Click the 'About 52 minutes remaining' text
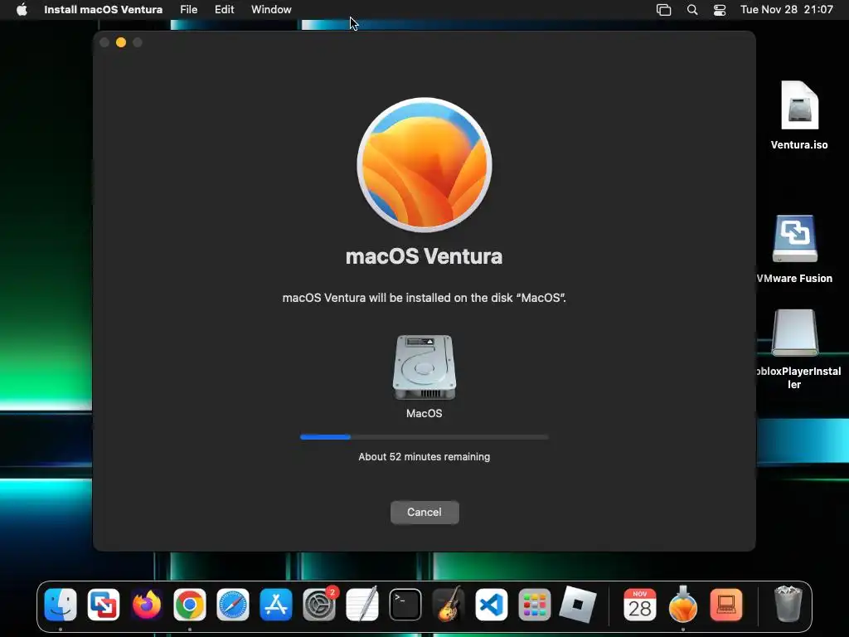This screenshot has width=849, height=637. point(424,457)
